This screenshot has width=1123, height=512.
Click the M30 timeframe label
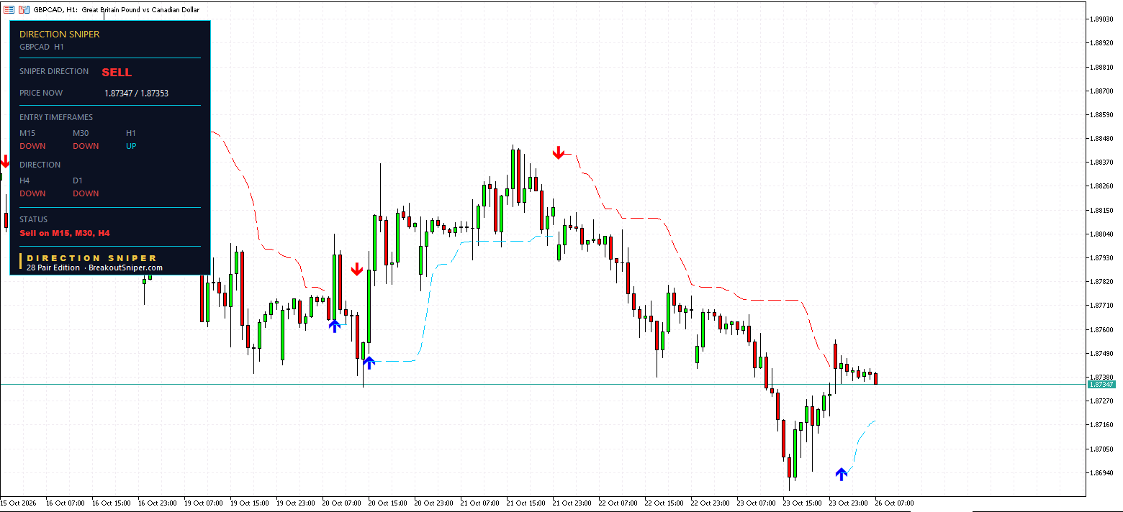pos(81,133)
